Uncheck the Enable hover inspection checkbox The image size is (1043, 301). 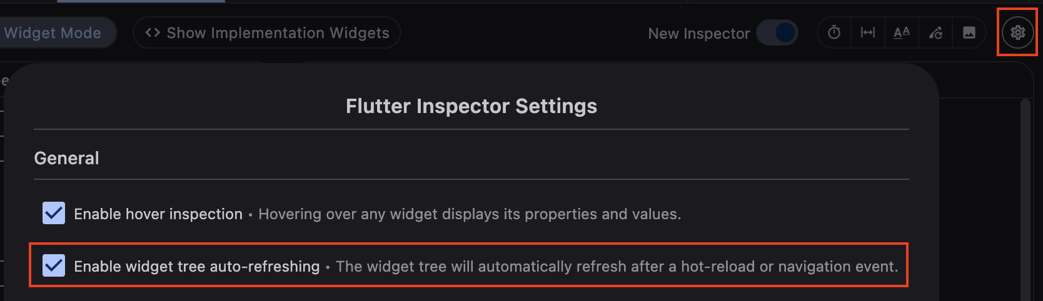pyautogui.click(x=54, y=214)
